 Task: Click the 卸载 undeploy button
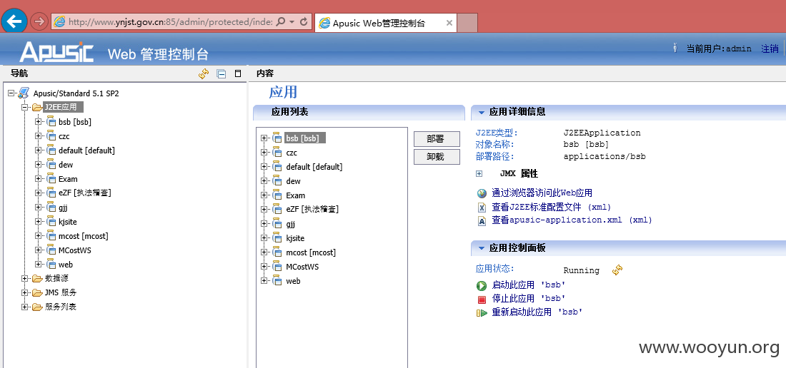[x=436, y=156]
